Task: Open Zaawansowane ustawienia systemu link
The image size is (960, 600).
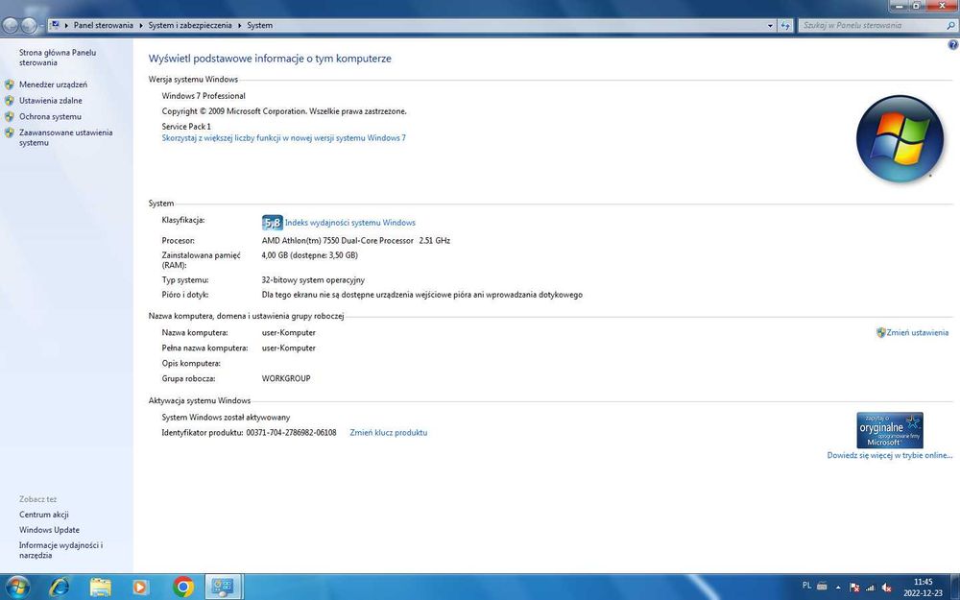Action: click(65, 137)
